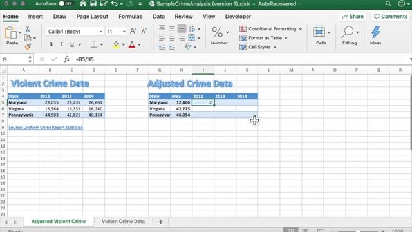Toggle Bold formatting
Screen dimensions: 412x232
[51, 44]
